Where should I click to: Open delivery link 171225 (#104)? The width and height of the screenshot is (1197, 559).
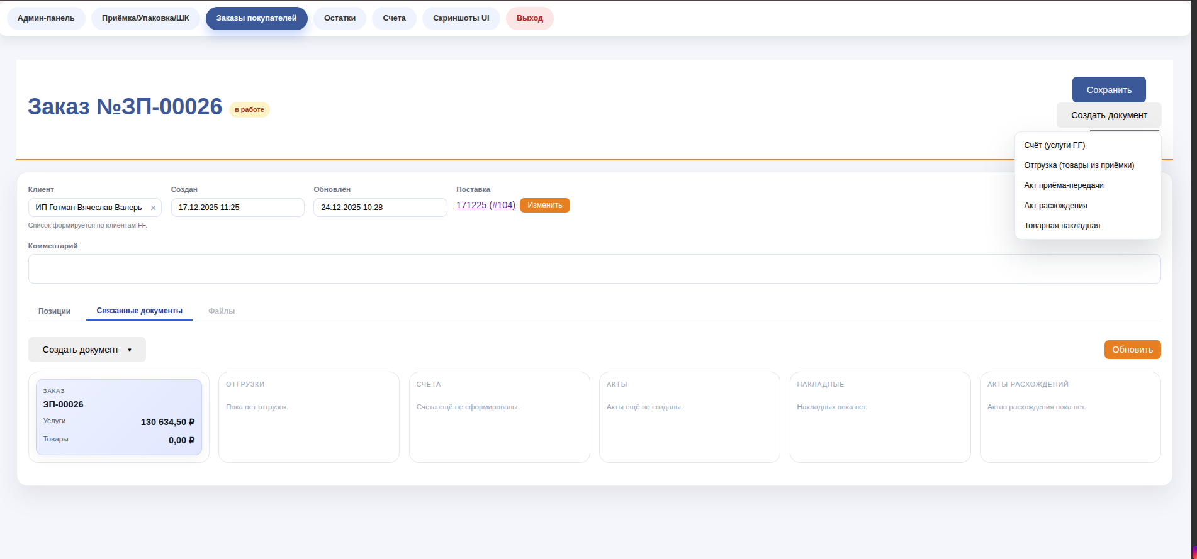pos(485,205)
